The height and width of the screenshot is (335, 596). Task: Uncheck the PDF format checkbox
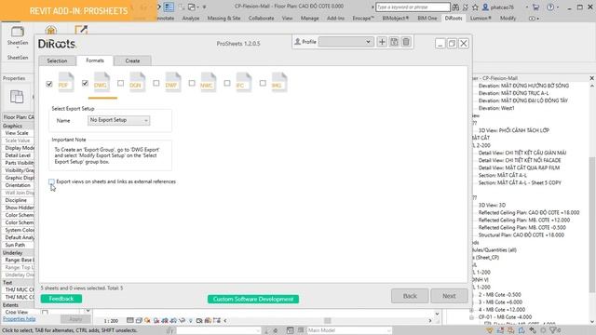[x=49, y=84]
